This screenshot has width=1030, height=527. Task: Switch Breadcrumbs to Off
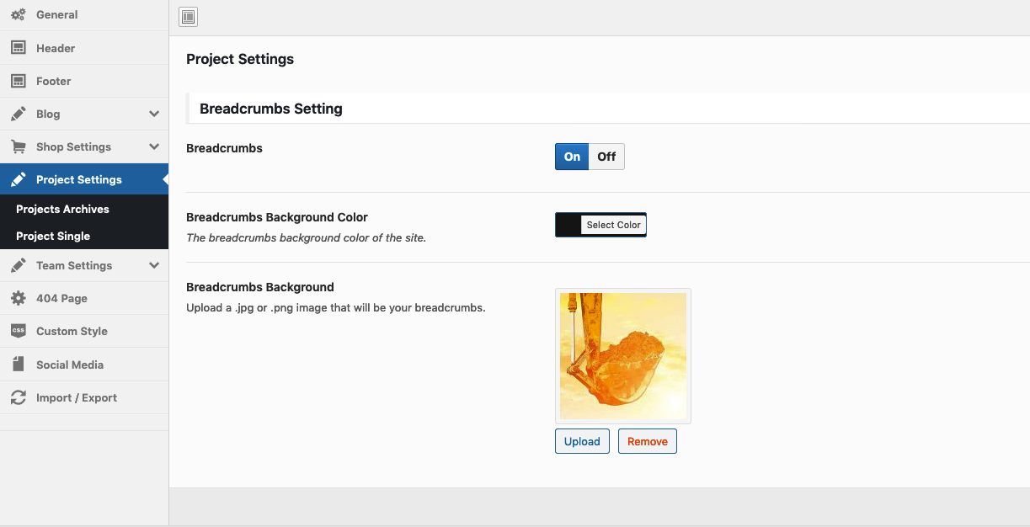606,157
